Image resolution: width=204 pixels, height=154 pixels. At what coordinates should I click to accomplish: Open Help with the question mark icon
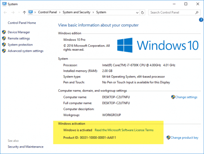(201, 20)
